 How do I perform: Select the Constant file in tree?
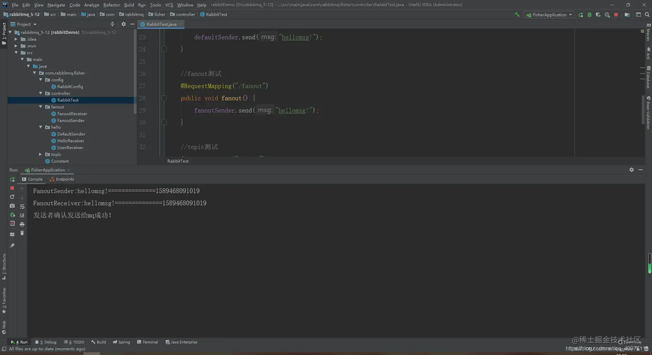(56, 161)
